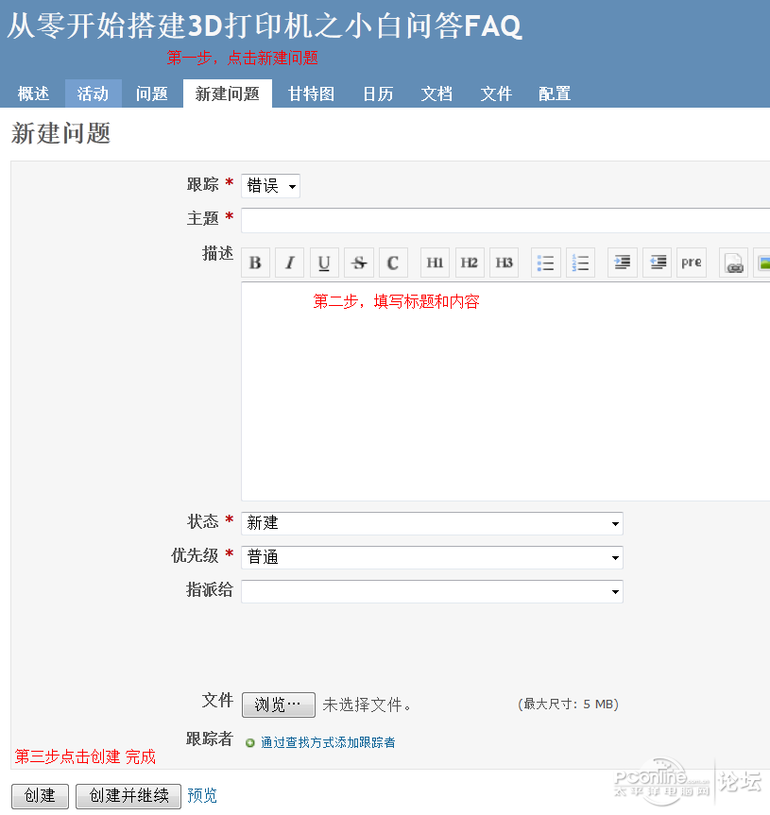This screenshot has height=815, width=770.
Task: Insert a numbered ordered list
Action: tap(580, 263)
